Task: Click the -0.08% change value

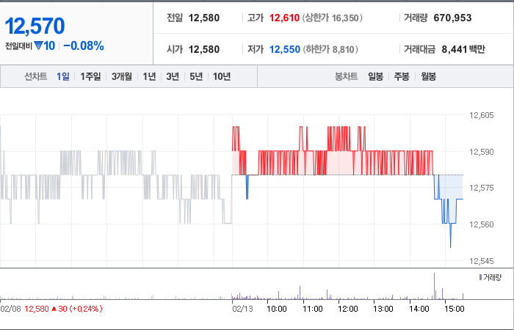Action: [84, 45]
